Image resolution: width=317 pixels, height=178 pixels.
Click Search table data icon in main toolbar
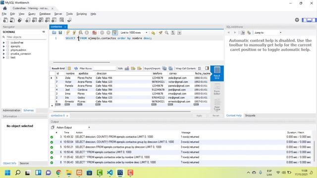61,20
